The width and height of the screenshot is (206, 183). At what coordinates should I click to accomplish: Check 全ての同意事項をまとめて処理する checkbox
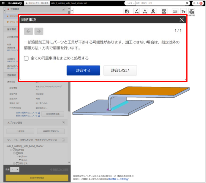[x=26, y=58]
